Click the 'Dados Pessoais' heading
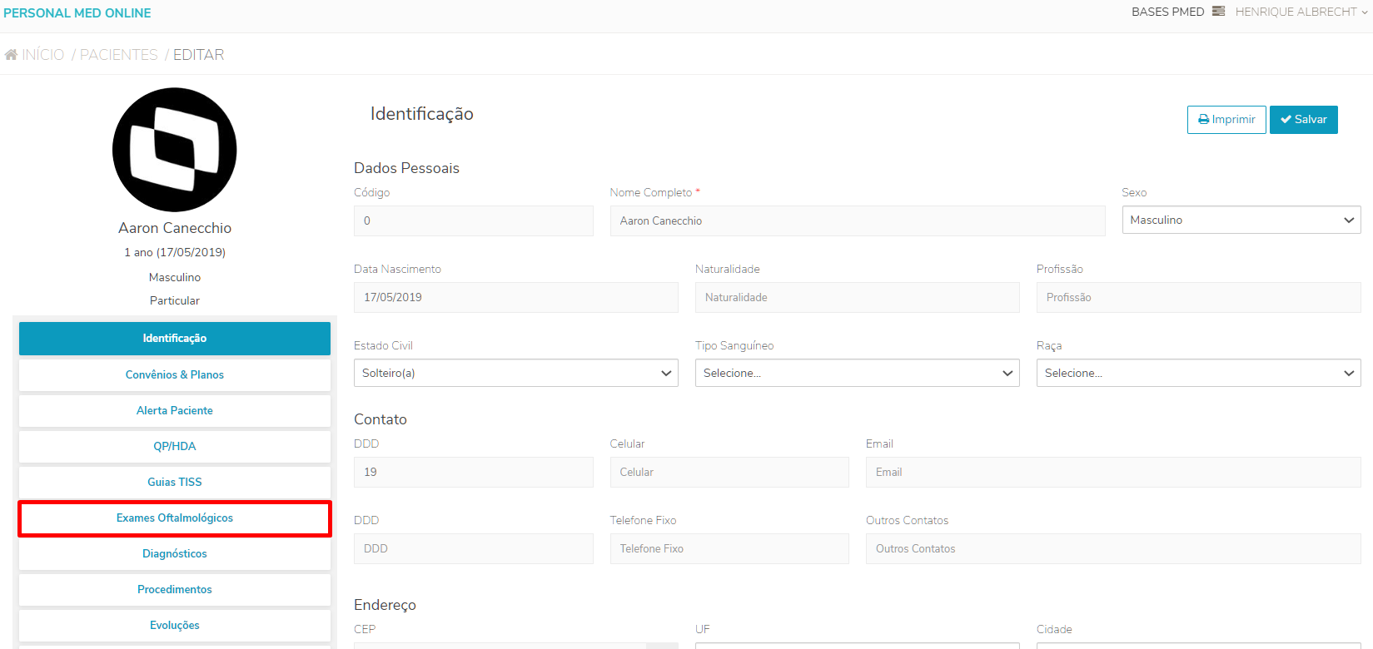The height and width of the screenshot is (649, 1373). pos(406,168)
